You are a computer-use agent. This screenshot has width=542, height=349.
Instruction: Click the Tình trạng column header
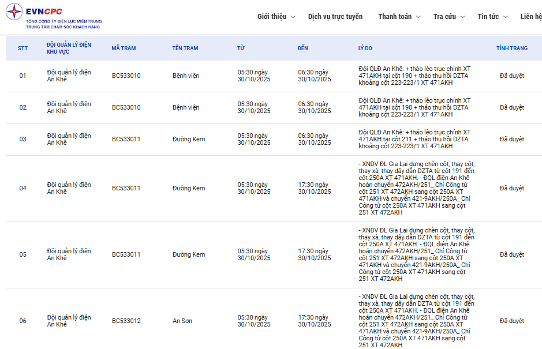click(x=511, y=48)
